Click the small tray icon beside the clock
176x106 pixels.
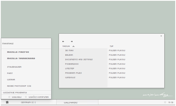(165, 102)
